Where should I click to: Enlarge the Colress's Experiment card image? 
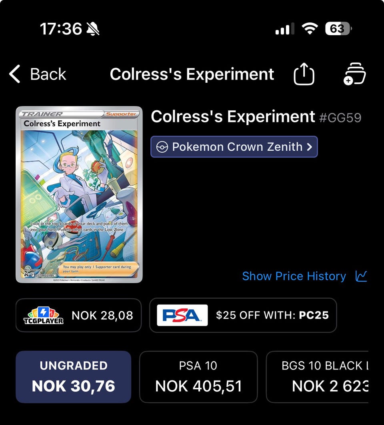tap(79, 195)
